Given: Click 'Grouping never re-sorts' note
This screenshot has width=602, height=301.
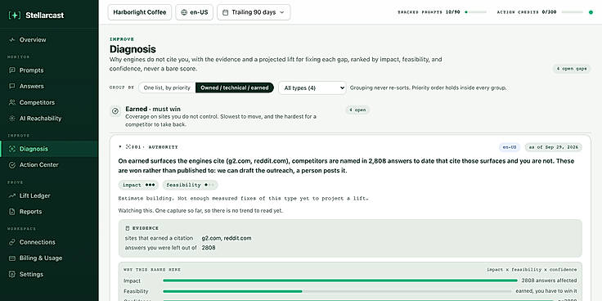Looking at the screenshot, I should [x=428, y=88].
